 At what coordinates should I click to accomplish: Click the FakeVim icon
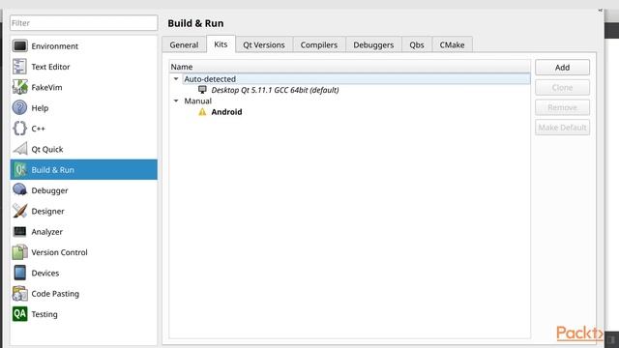[19, 87]
